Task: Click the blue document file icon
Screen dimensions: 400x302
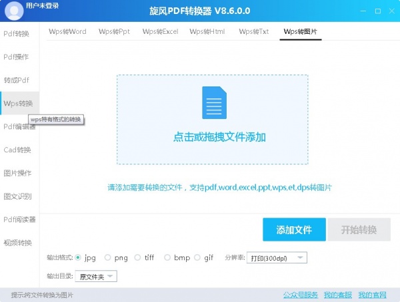Action: pos(213,102)
